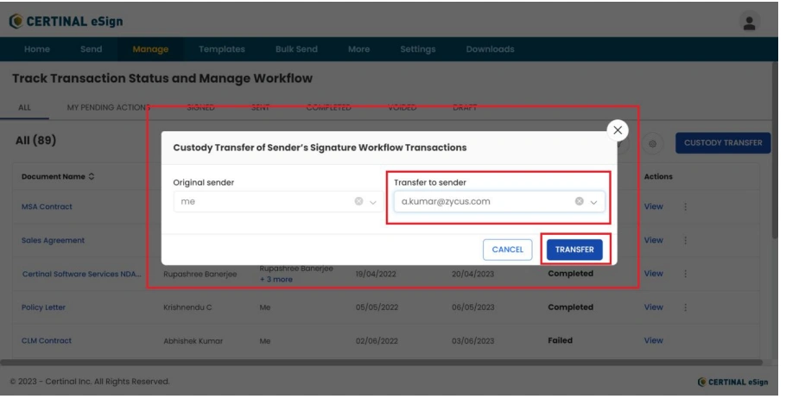Click the Certinal eSign logo in header
786x399 pixels.
tap(67, 22)
